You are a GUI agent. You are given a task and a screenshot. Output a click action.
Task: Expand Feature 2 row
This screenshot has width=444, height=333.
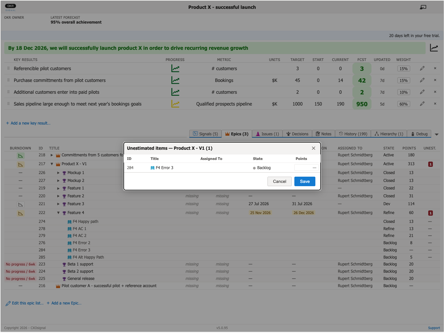tap(58, 196)
